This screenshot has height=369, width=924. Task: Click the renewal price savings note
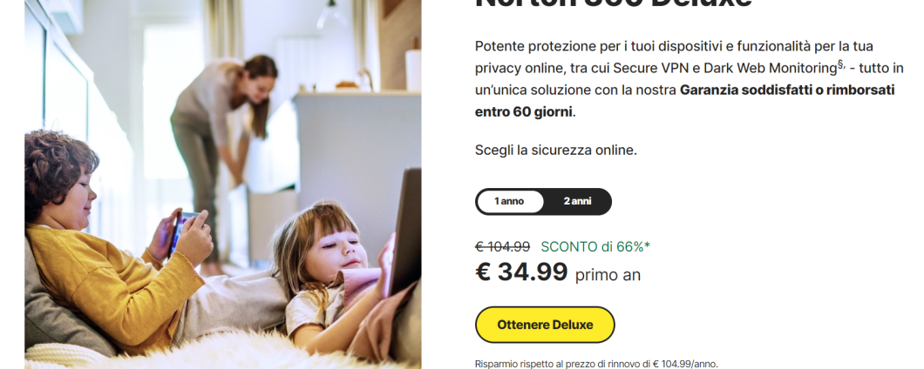596,364
